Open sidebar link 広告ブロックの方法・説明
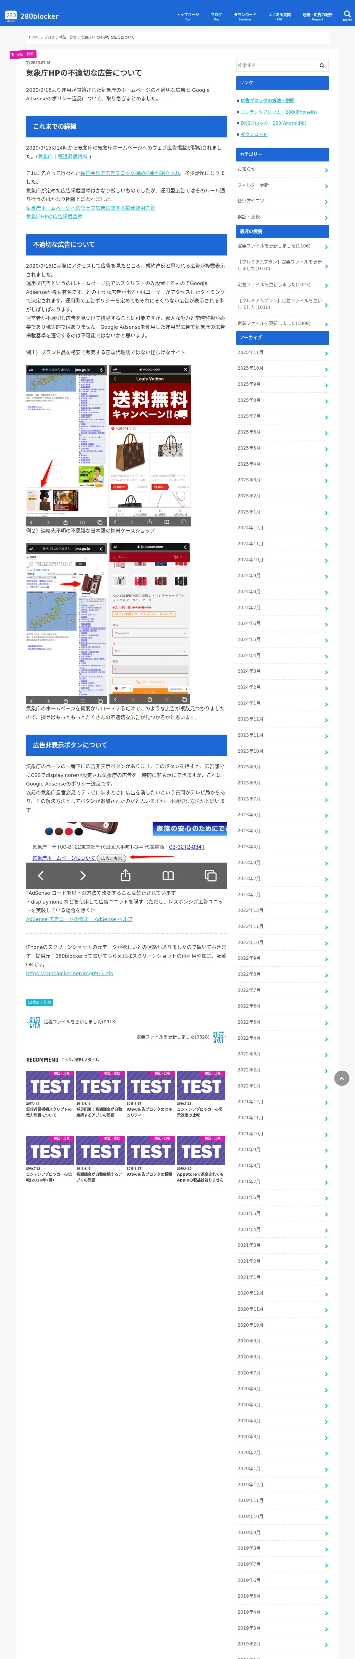The image size is (355, 1659). [267, 100]
